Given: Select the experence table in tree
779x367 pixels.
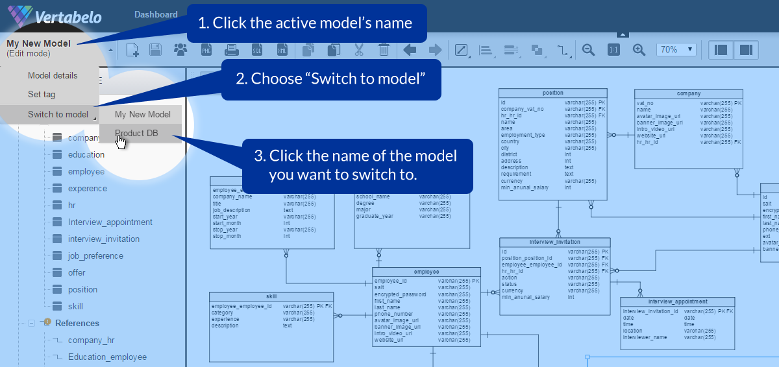Looking at the screenshot, I should click(88, 188).
